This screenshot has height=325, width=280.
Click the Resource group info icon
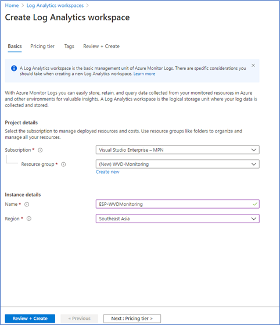63,165
